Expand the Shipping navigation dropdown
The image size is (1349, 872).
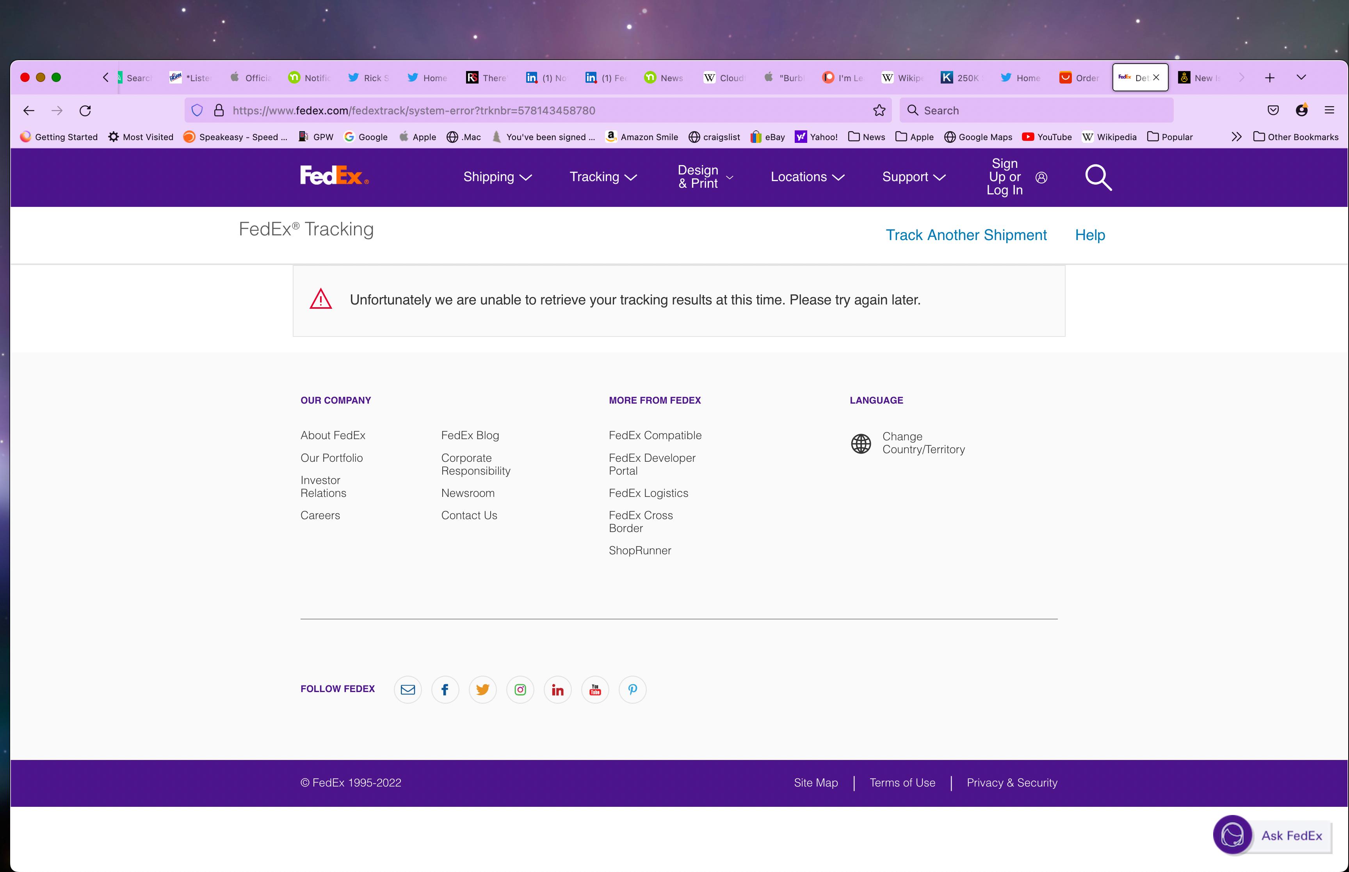(x=497, y=177)
